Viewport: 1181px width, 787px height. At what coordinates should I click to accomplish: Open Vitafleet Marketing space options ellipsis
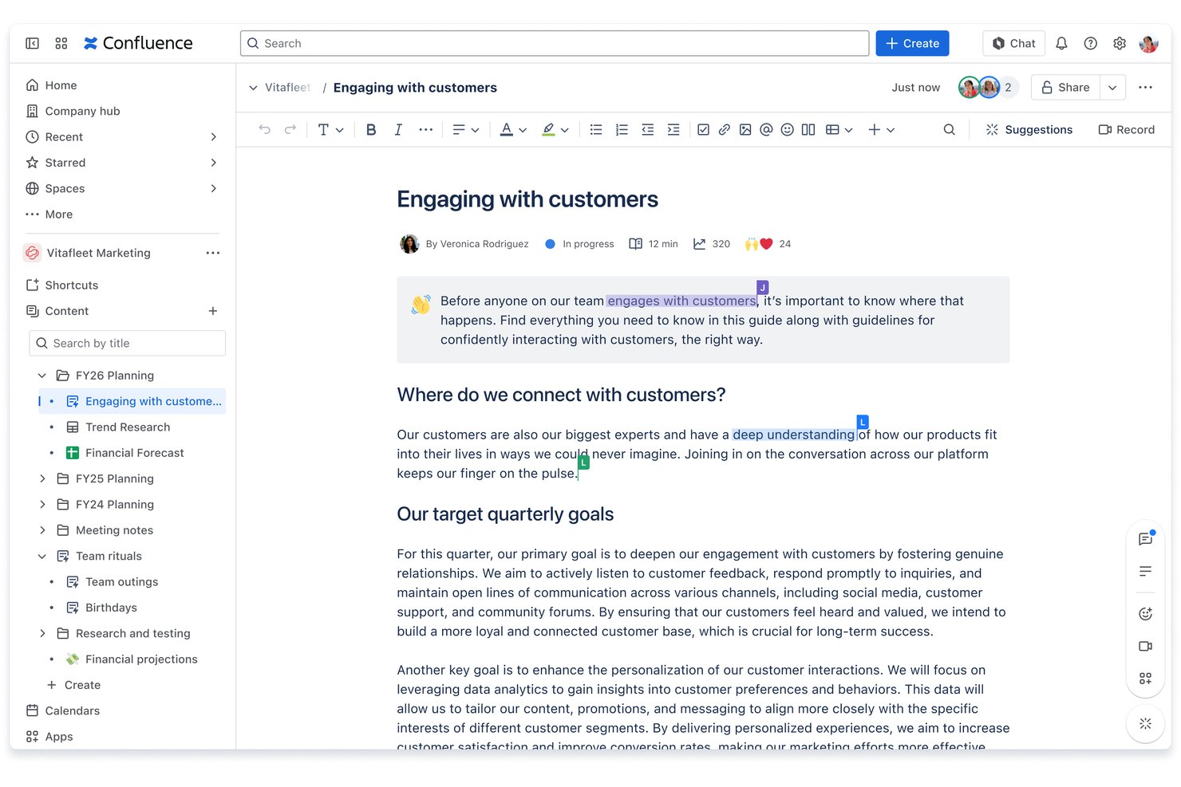point(213,253)
